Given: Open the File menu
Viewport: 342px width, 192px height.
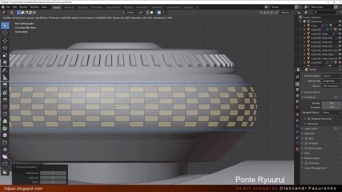Looking at the screenshot, I should pyautogui.click(x=8, y=7).
